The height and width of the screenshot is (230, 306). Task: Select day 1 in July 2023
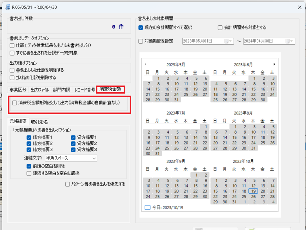tap(206, 127)
